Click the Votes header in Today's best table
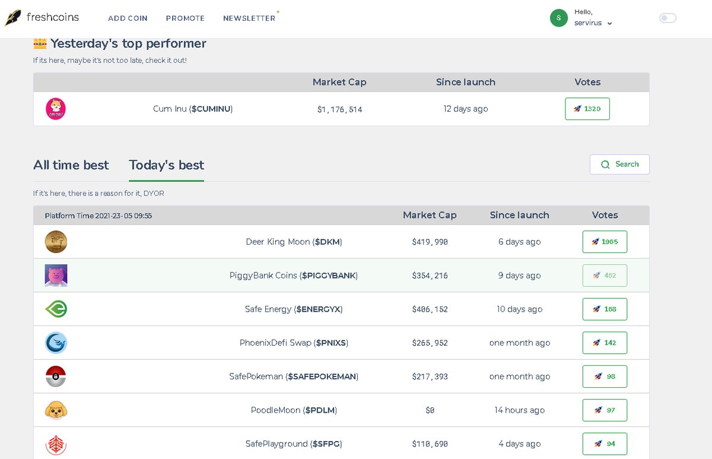This screenshot has height=459, width=712. (x=605, y=215)
